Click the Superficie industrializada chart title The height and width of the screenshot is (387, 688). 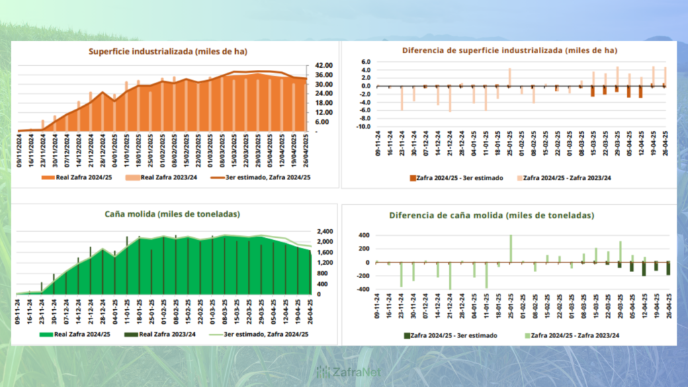point(161,52)
